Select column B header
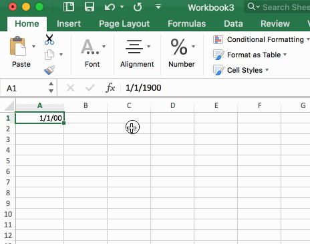The image size is (310, 244). pyautogui.click(x=86, y=105)
